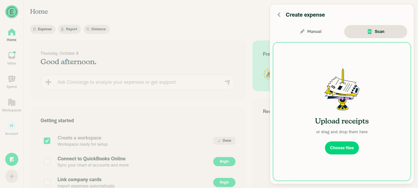The height and width of the screenshot is (188, 418).
Task: Click the gray plus button in the sidebar
Action: pyautogui.click(x=12, y=176)
